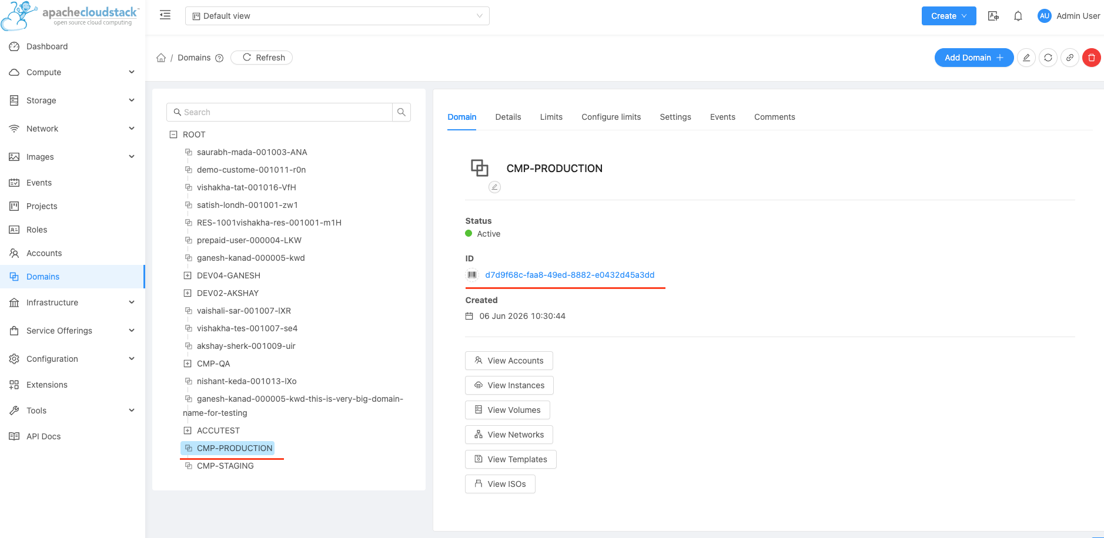This screenshot has width=1104, height=538.
Task: Expand the Compute sidebar menu
Action: 72,72
